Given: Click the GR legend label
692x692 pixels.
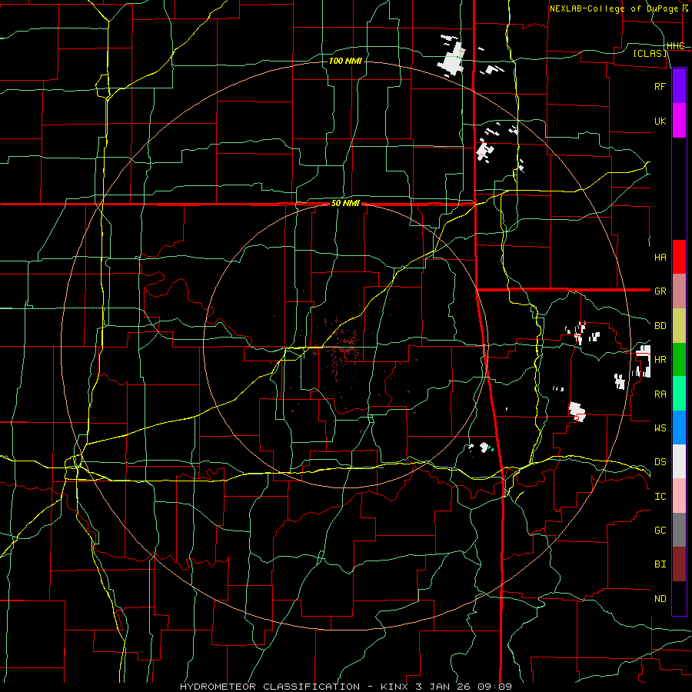Looking at the screenshot, I should pyautogui.click(x=660, y=291).
